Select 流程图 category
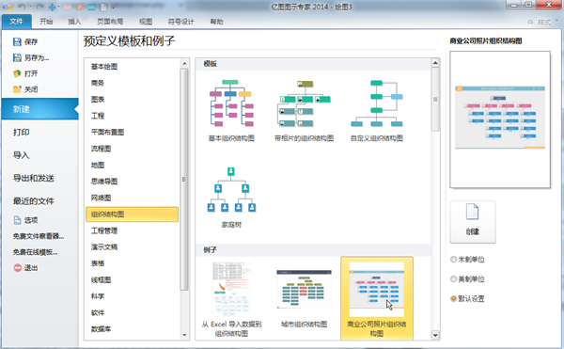Viewport: 564px width, 349px height. (101, 149)
